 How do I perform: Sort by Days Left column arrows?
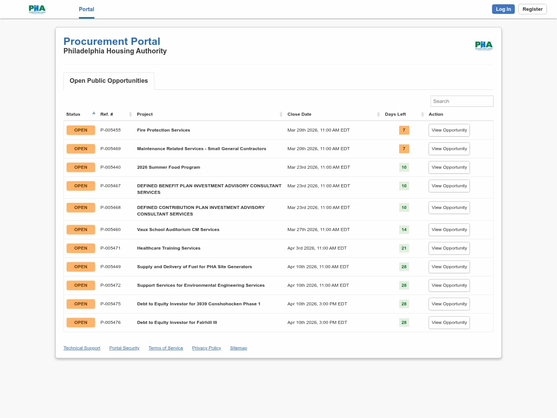pos(422,114)
